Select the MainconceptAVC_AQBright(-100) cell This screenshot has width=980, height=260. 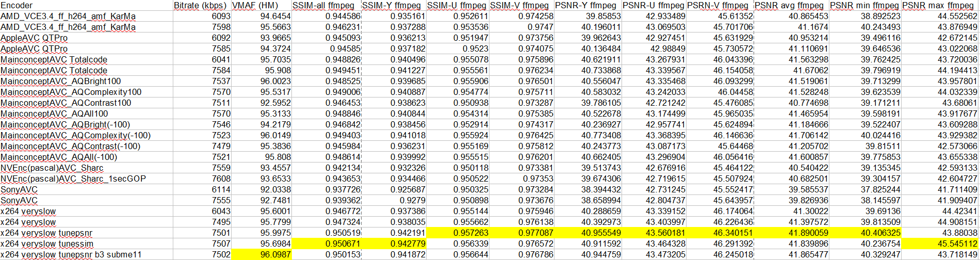tap(86, 124)
